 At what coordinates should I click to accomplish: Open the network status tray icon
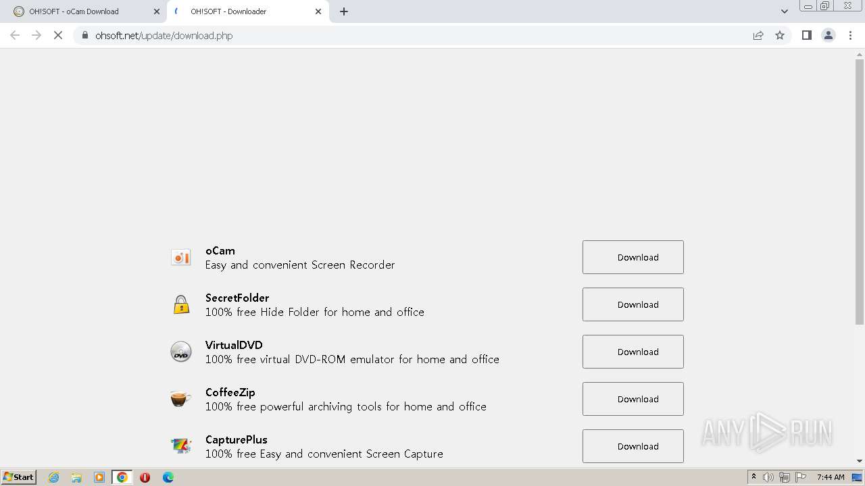(x=785, y=477)
